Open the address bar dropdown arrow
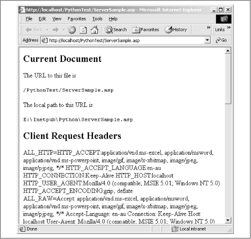The height and width of the screenshot is (239, 251). (x=207, y=40)
